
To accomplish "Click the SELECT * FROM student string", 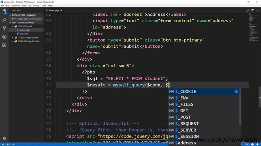I will (x=135, y=79).
